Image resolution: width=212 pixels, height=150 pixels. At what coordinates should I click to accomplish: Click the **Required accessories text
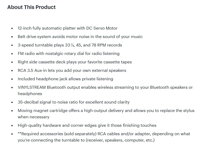[x=45, y=134]
